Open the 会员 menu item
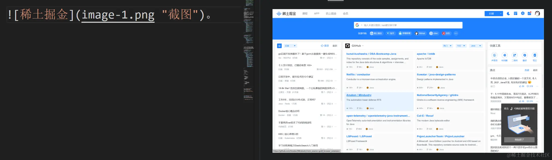Viewport: 552px width, 160px height. (346, 14)
